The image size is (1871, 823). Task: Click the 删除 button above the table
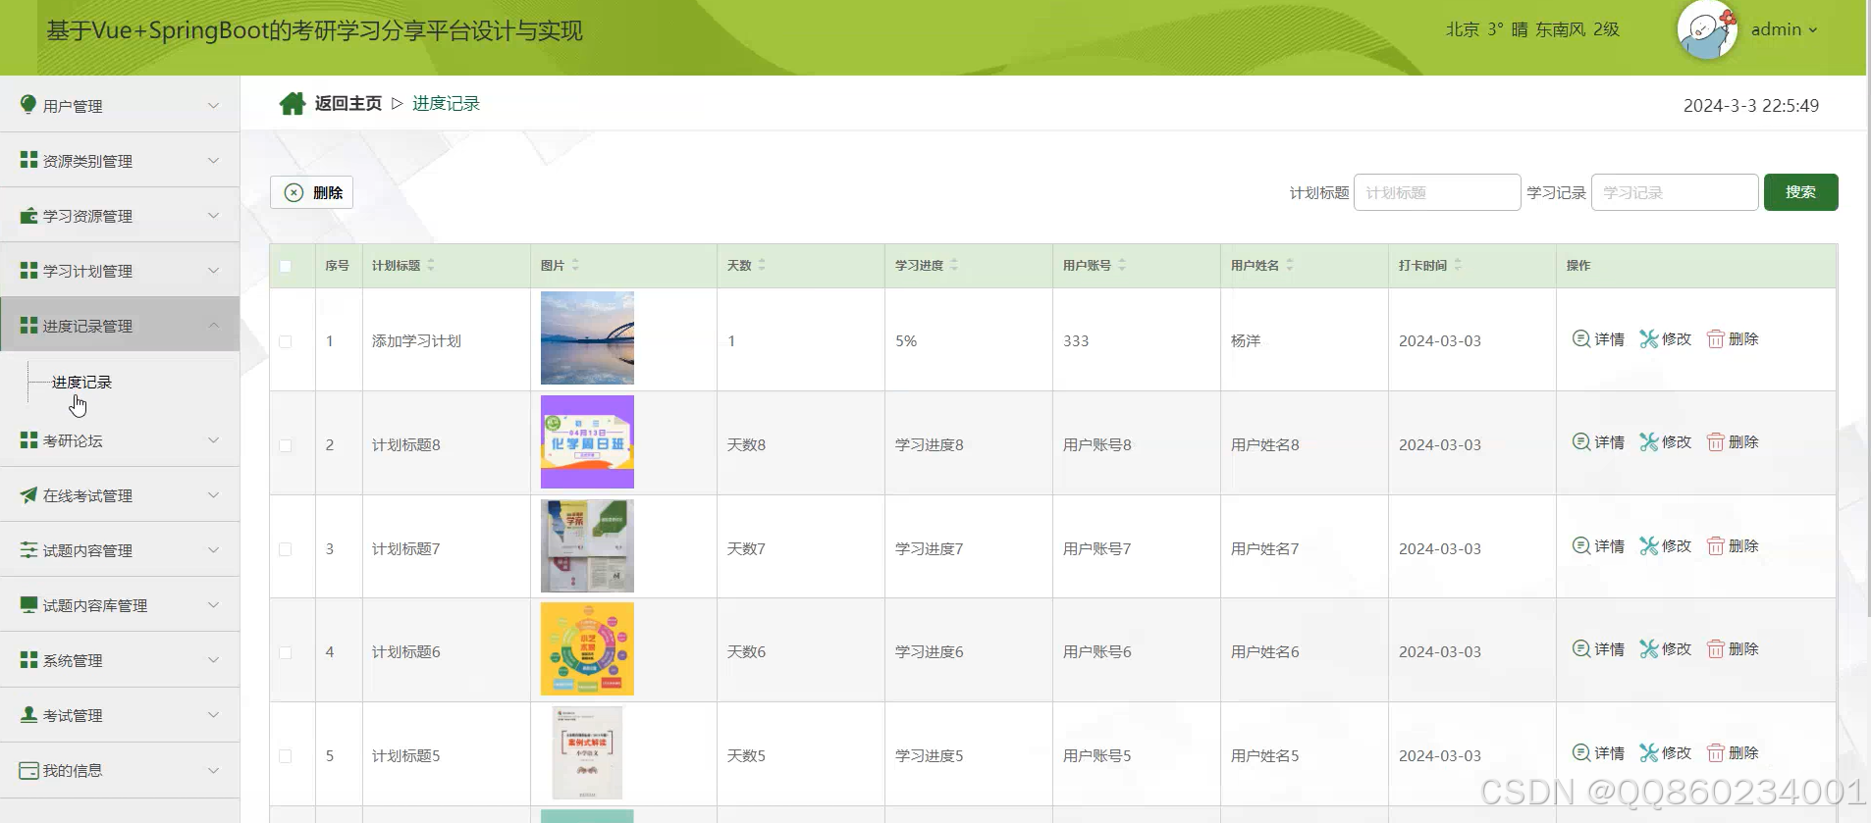(311, 192)
